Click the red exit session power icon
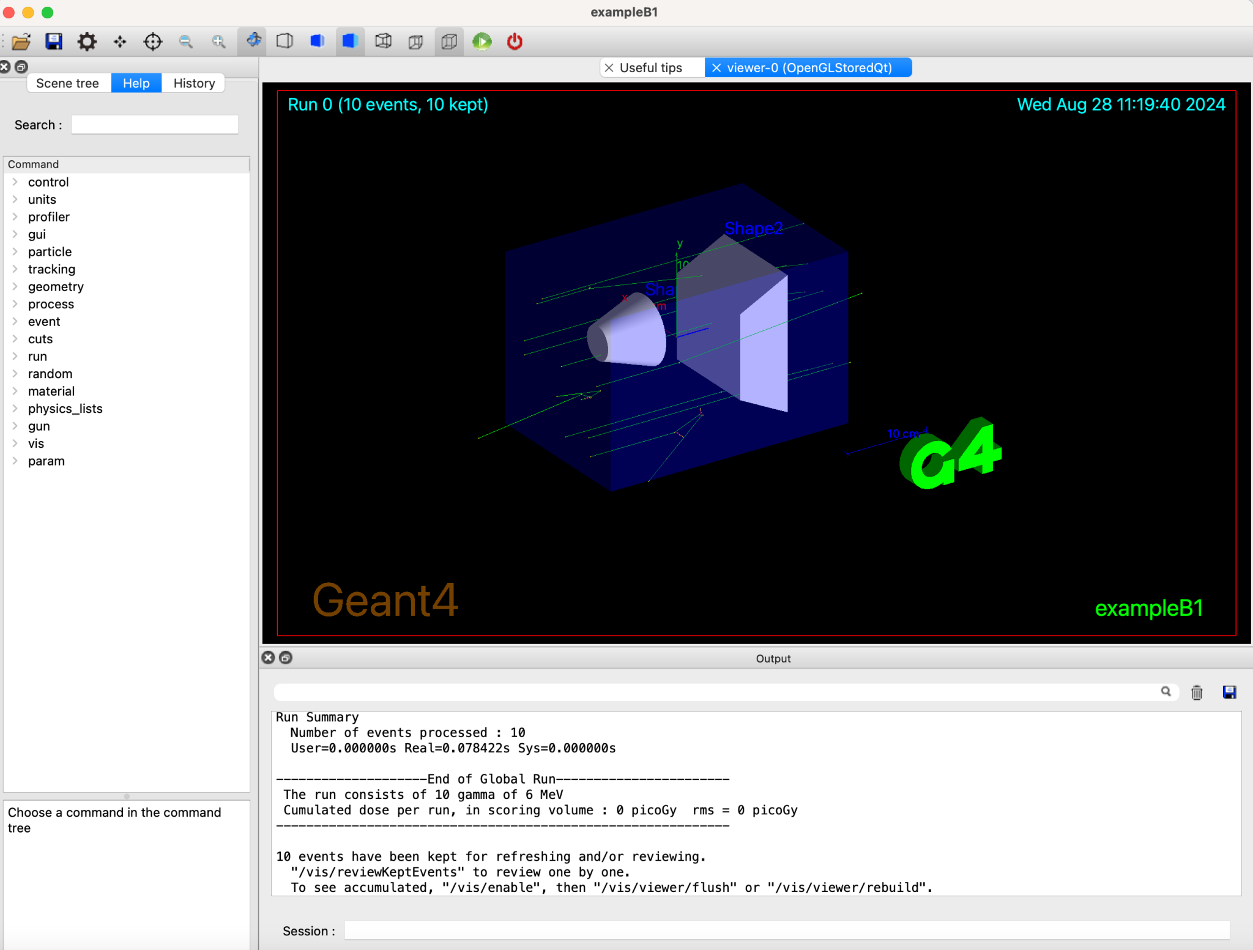1253x950 pixels. (x=513, y=42)
